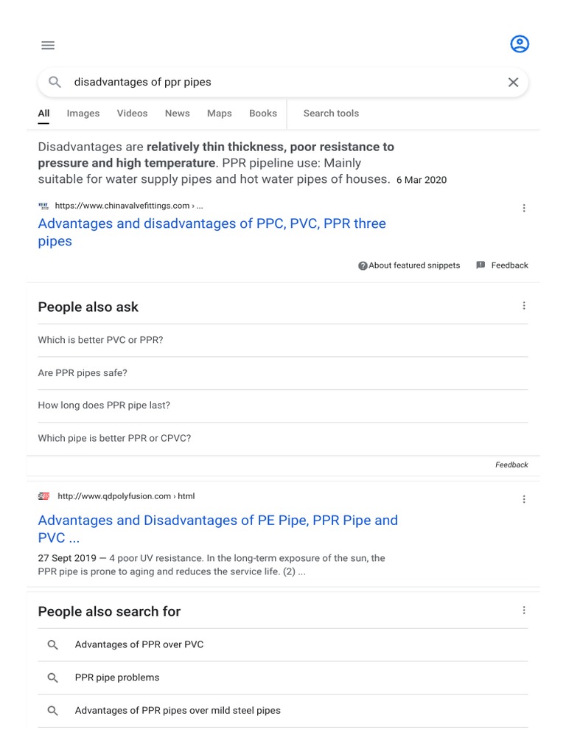Open options for qdpolyfusion result
This screenshot has width=566, height=755.
click(524, 499)
